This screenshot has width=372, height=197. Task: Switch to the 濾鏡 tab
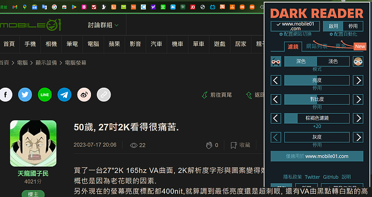293,46
